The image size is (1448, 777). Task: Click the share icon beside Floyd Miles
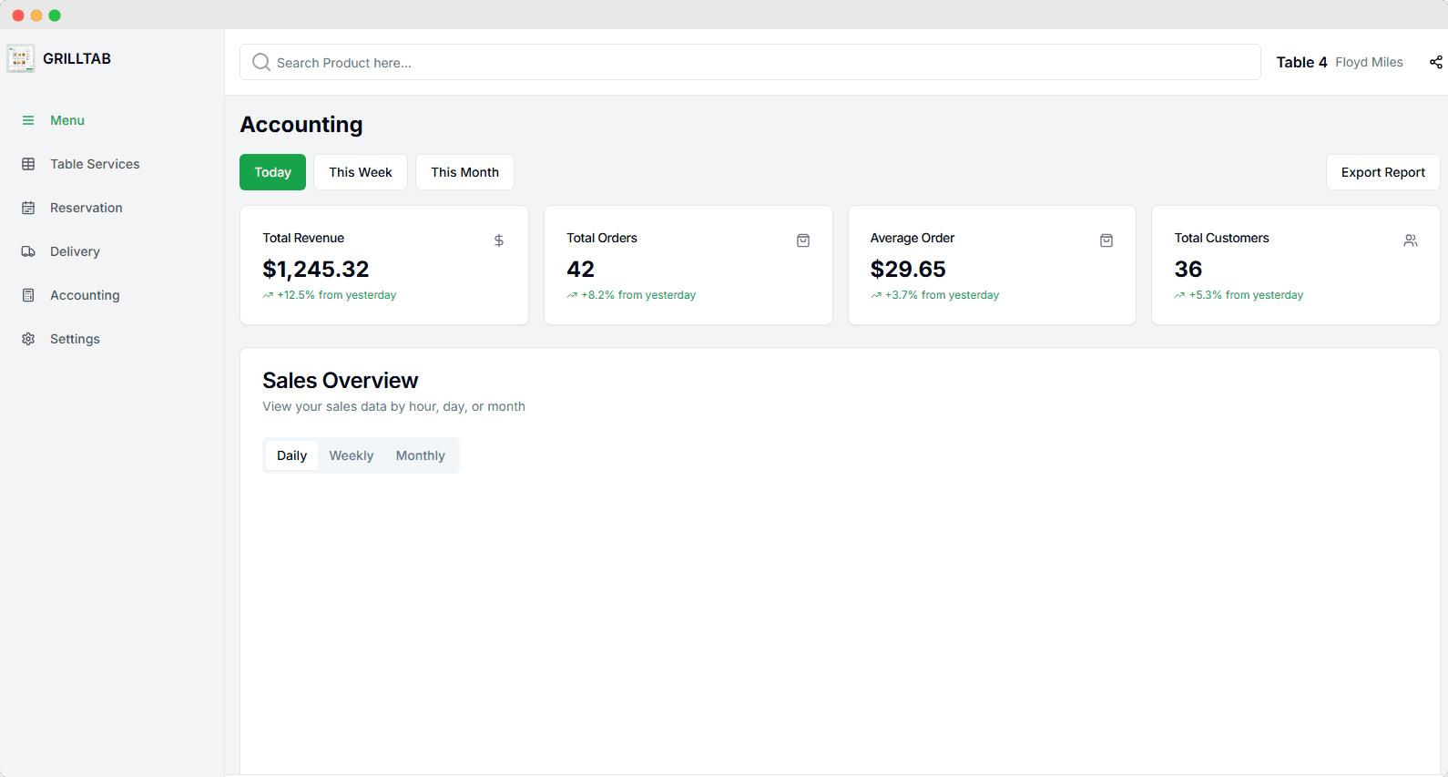[1435, 62]
